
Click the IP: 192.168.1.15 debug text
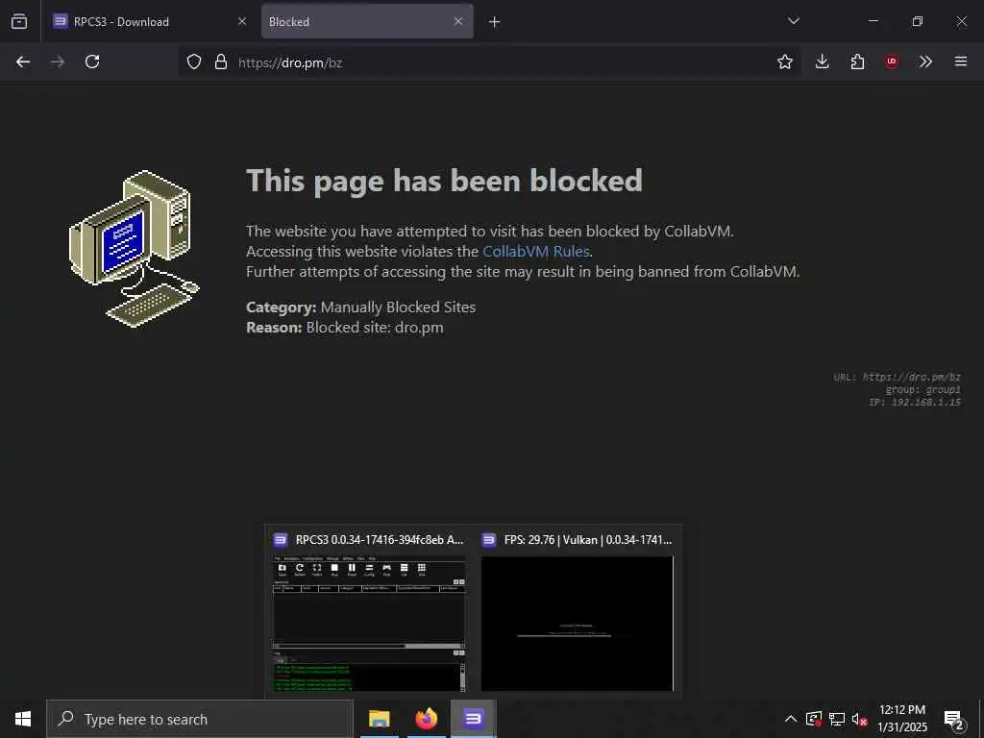[x=915, y=403]
